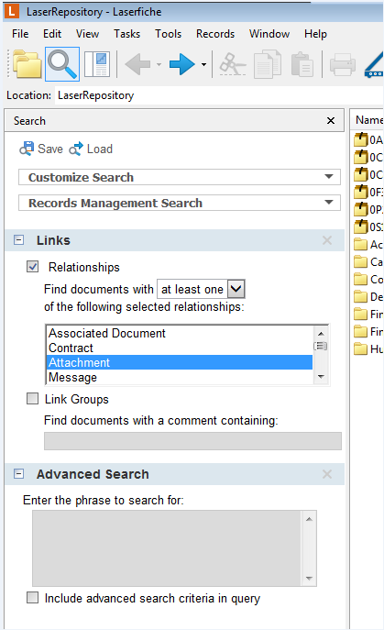The image size is (384, 630).
Task: Click the Save search disk icon
Action: click(27, 149)
